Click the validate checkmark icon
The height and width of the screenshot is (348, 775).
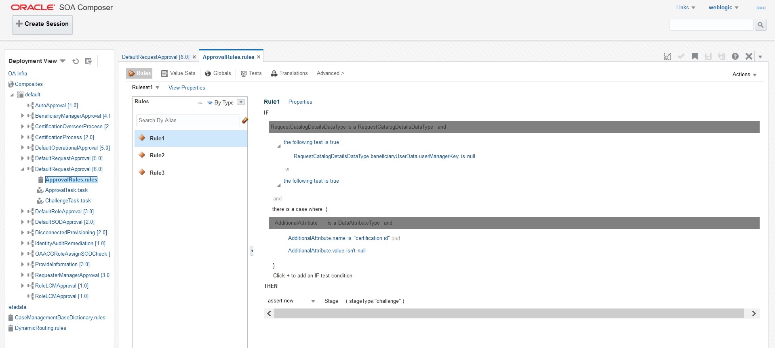point(681,56)
